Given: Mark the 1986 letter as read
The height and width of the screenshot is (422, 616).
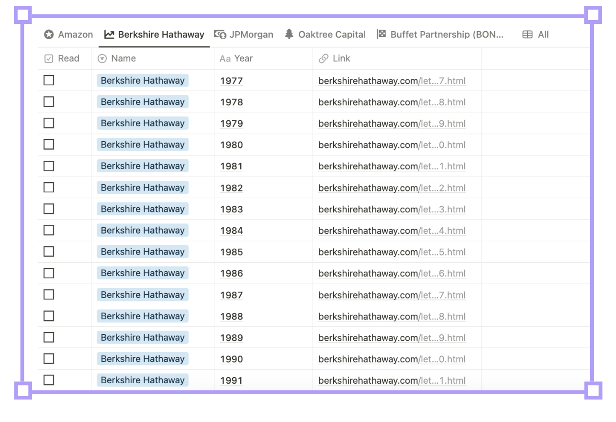Looking at the screenshot, I should click(49, 273).
